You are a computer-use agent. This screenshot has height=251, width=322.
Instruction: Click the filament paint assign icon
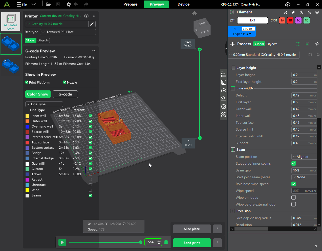point(293,12)
